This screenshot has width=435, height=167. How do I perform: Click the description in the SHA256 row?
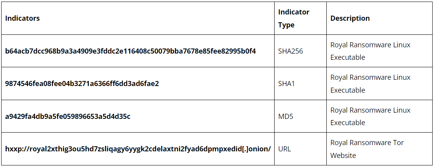point(370,51)
